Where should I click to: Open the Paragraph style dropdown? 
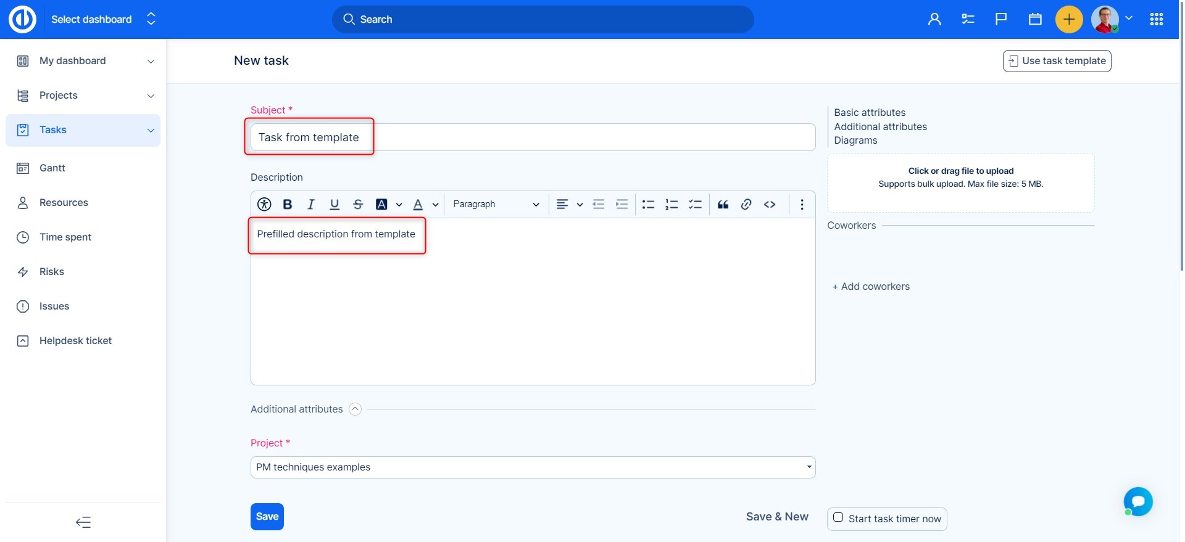coord(496,205)
